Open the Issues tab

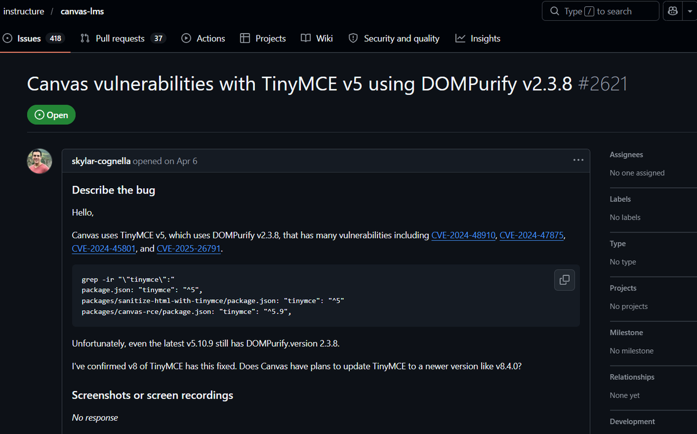point(34,38)
